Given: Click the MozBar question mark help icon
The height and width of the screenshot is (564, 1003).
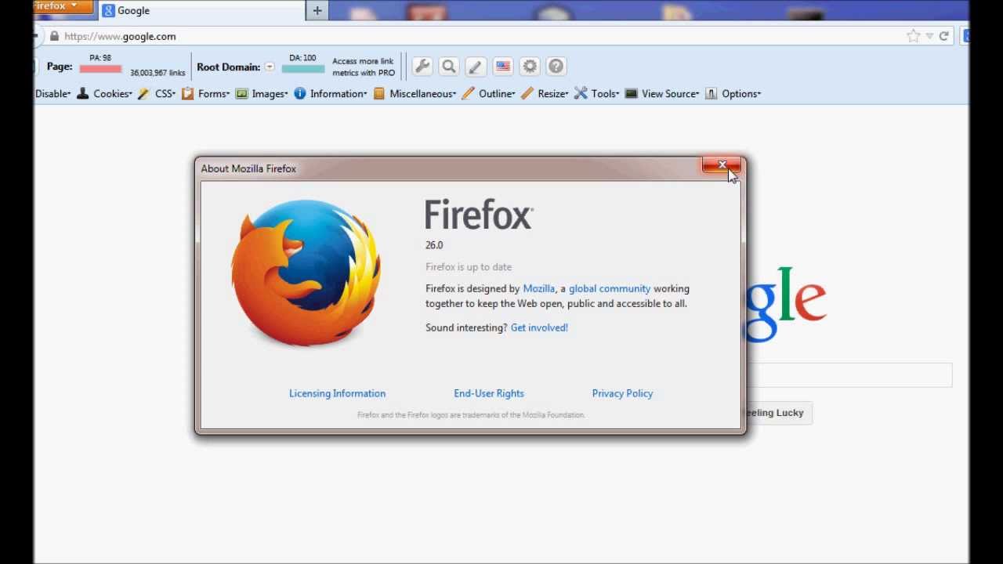Looking at the screenshot, I should 556,67.
